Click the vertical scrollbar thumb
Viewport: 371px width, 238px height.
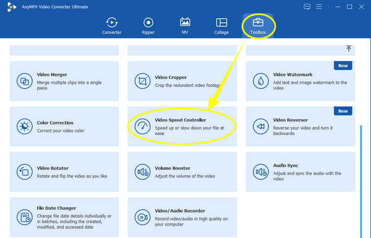point(361,182)
